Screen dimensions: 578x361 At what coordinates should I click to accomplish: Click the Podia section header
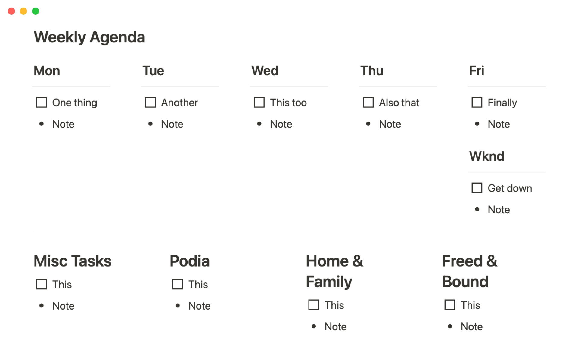(x=190, y=261)
